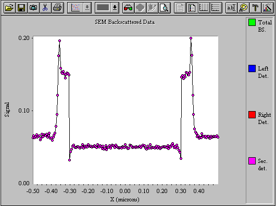Open a file with the folder icon
The width and height of the screenshot is (276, 206).
tap(10, 8)
